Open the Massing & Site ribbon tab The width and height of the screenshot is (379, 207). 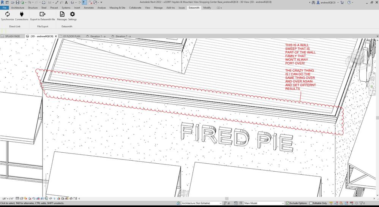point(117,8)
